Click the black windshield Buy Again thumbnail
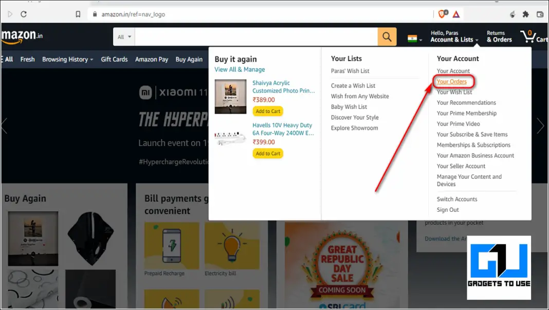 point(90,238)
